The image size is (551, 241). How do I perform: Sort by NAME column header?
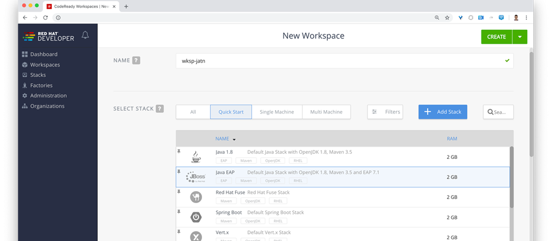click(222, 139)
